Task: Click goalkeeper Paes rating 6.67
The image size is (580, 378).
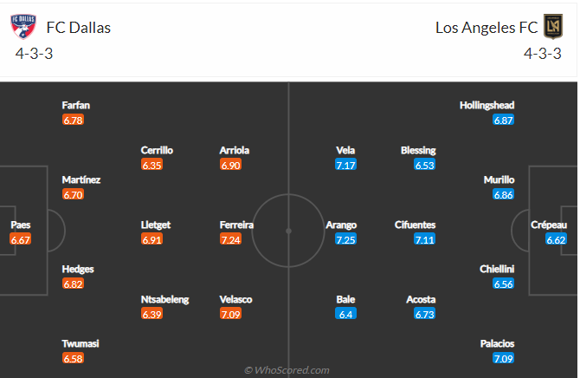Action: [21, 240]
